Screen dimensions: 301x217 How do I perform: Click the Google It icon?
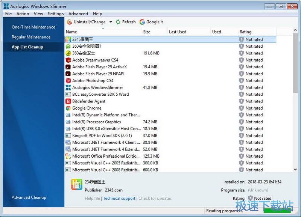142,22
